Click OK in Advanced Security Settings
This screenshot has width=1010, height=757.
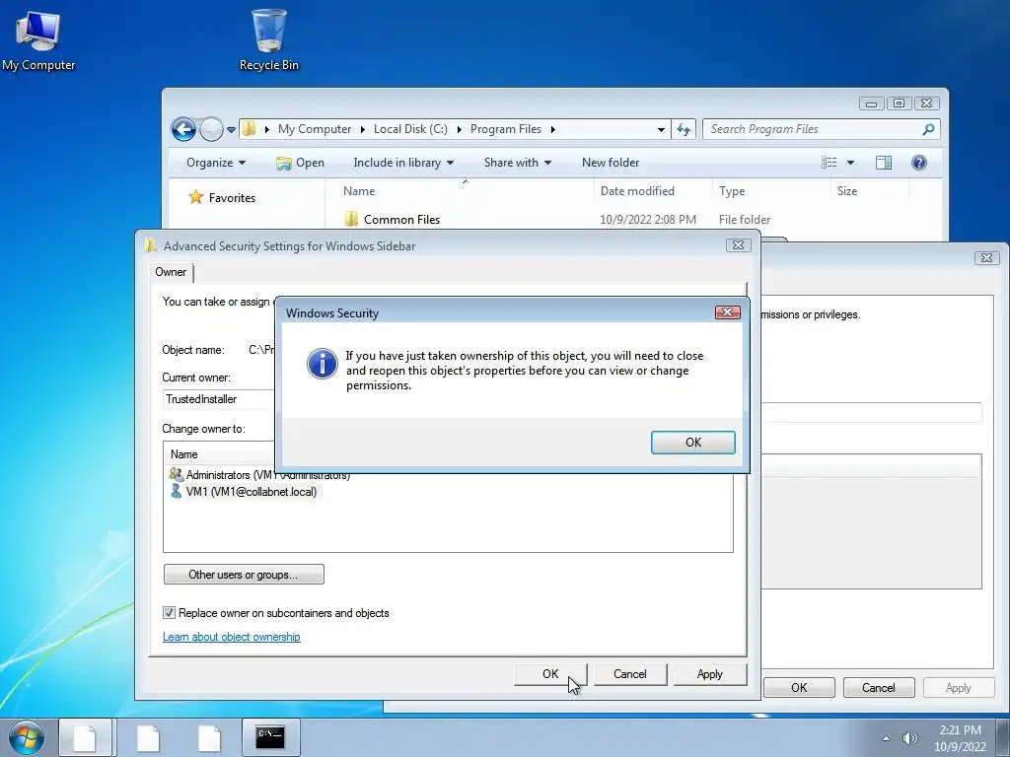550,674
